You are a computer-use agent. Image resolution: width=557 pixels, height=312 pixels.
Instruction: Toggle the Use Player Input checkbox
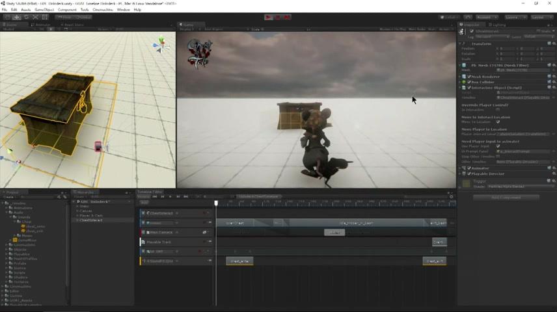(498, 146)
